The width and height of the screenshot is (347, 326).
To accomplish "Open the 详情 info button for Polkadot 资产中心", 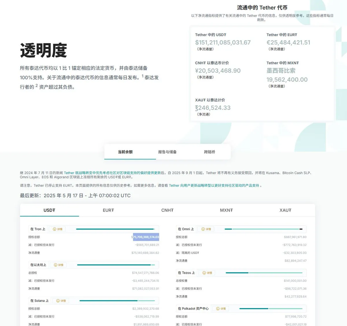I will (221, 309).
